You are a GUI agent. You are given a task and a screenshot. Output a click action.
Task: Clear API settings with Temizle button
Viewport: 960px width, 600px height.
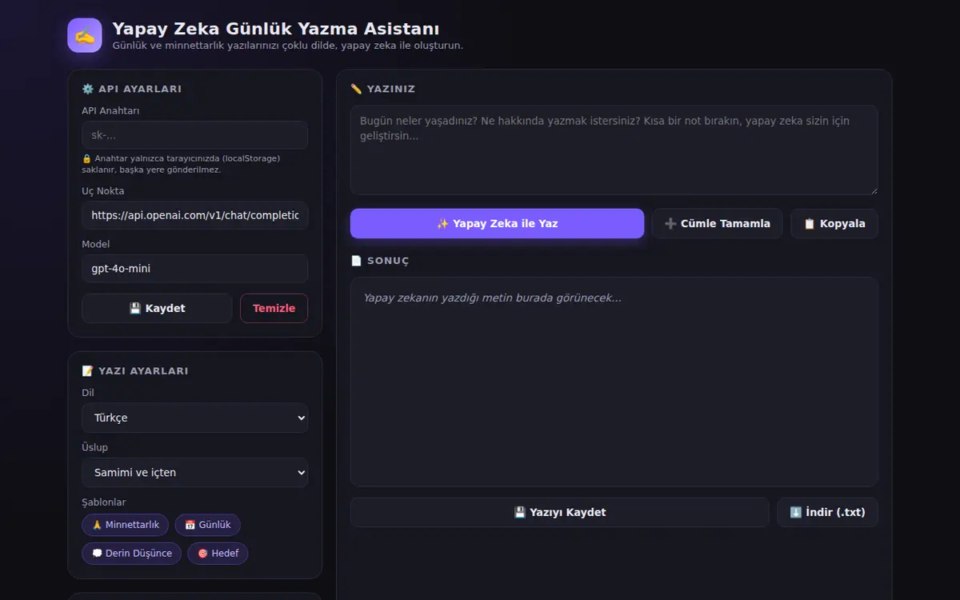click(274, 308)
